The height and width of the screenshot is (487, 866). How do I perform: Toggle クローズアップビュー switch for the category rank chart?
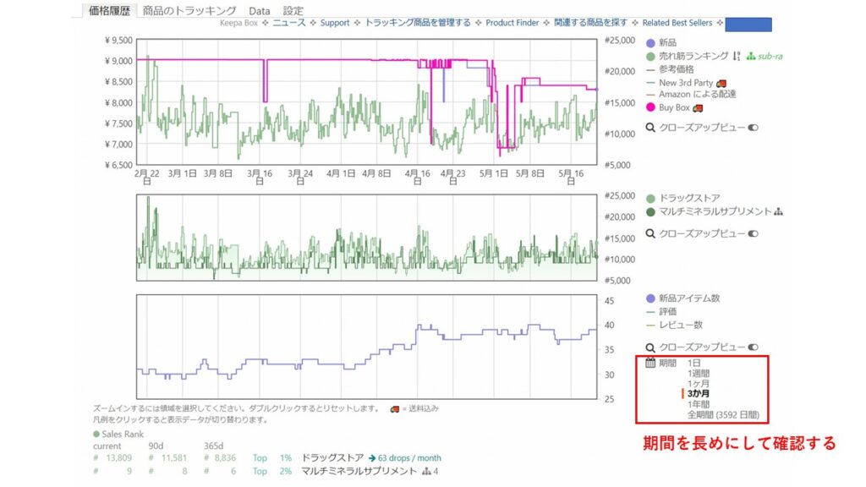click(753, 233)
